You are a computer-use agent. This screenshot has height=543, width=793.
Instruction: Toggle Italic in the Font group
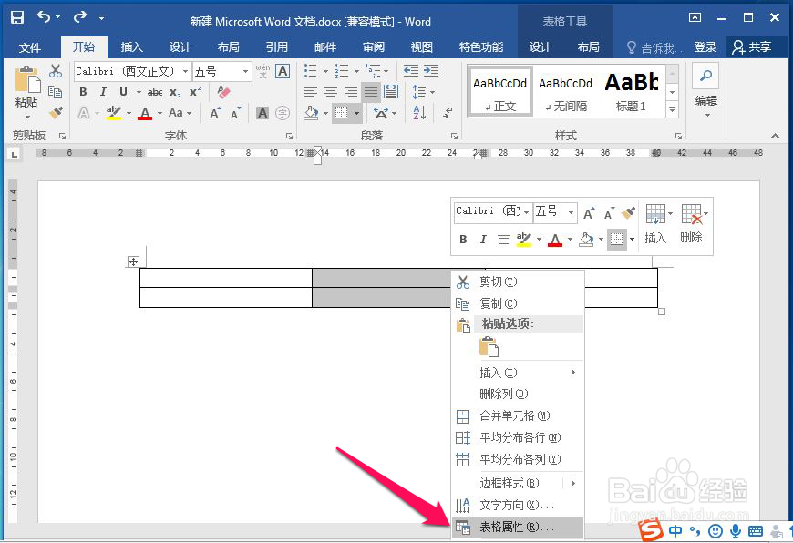pos(103,92)
